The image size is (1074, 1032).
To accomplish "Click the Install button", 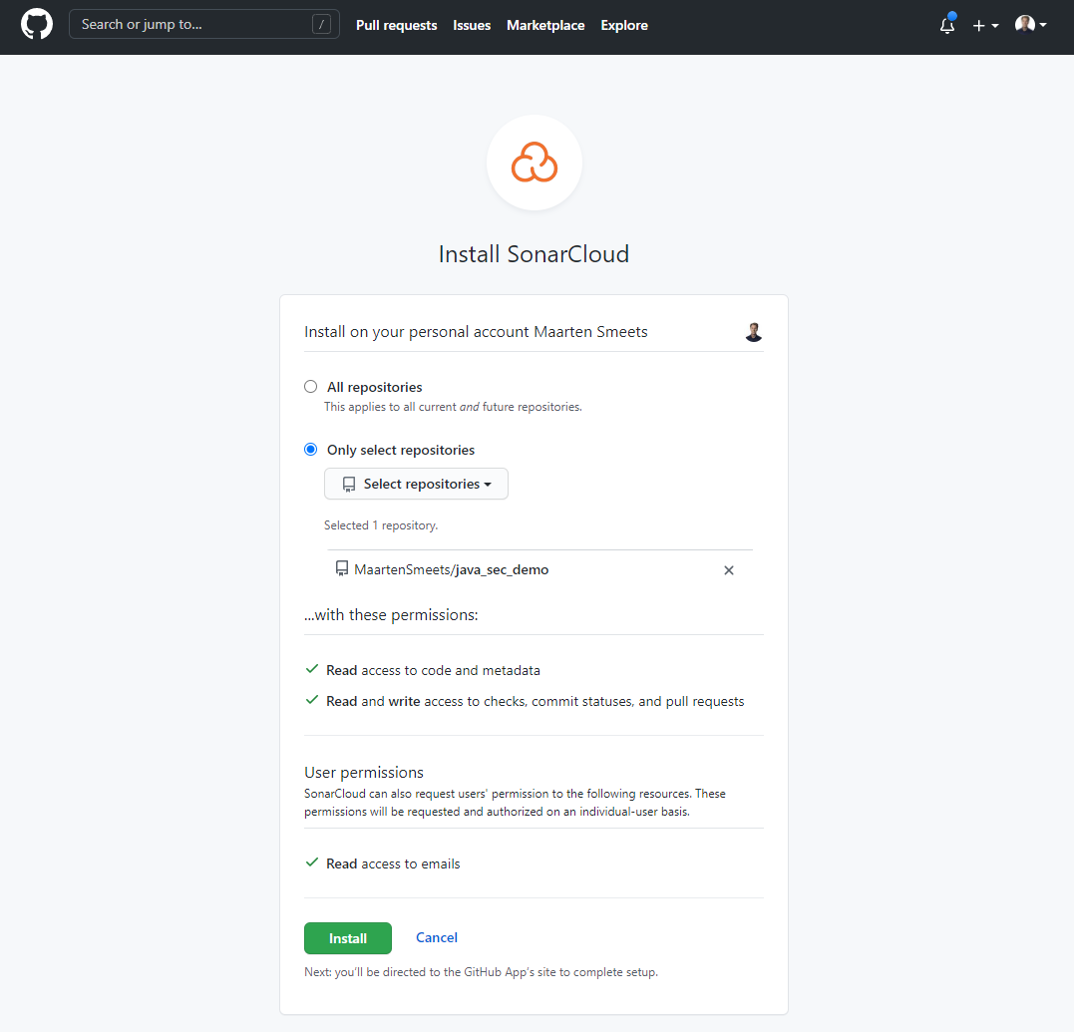I will pyautogui.click(x=347, y=937).
